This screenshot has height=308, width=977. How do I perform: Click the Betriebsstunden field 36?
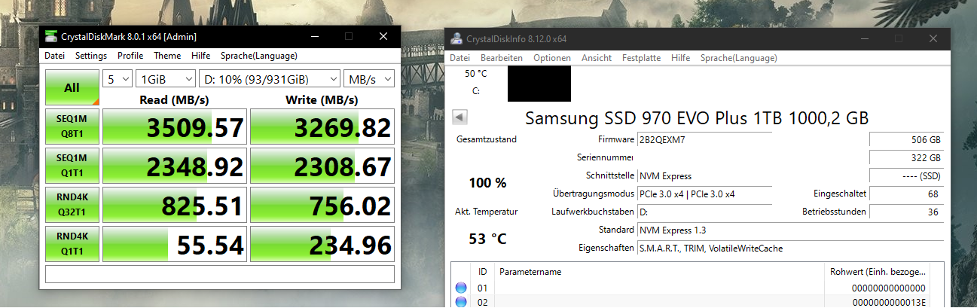tap(906, 212)
